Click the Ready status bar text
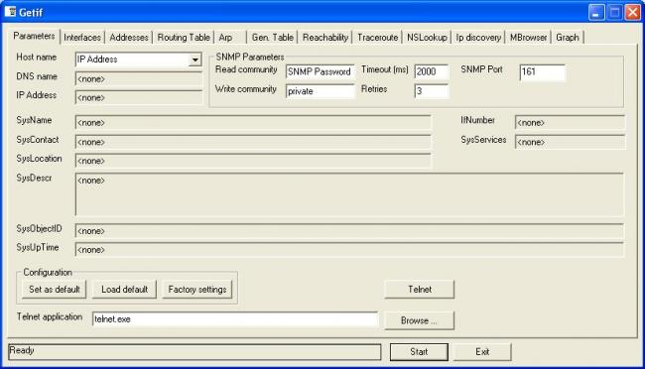 pos(22,350)
